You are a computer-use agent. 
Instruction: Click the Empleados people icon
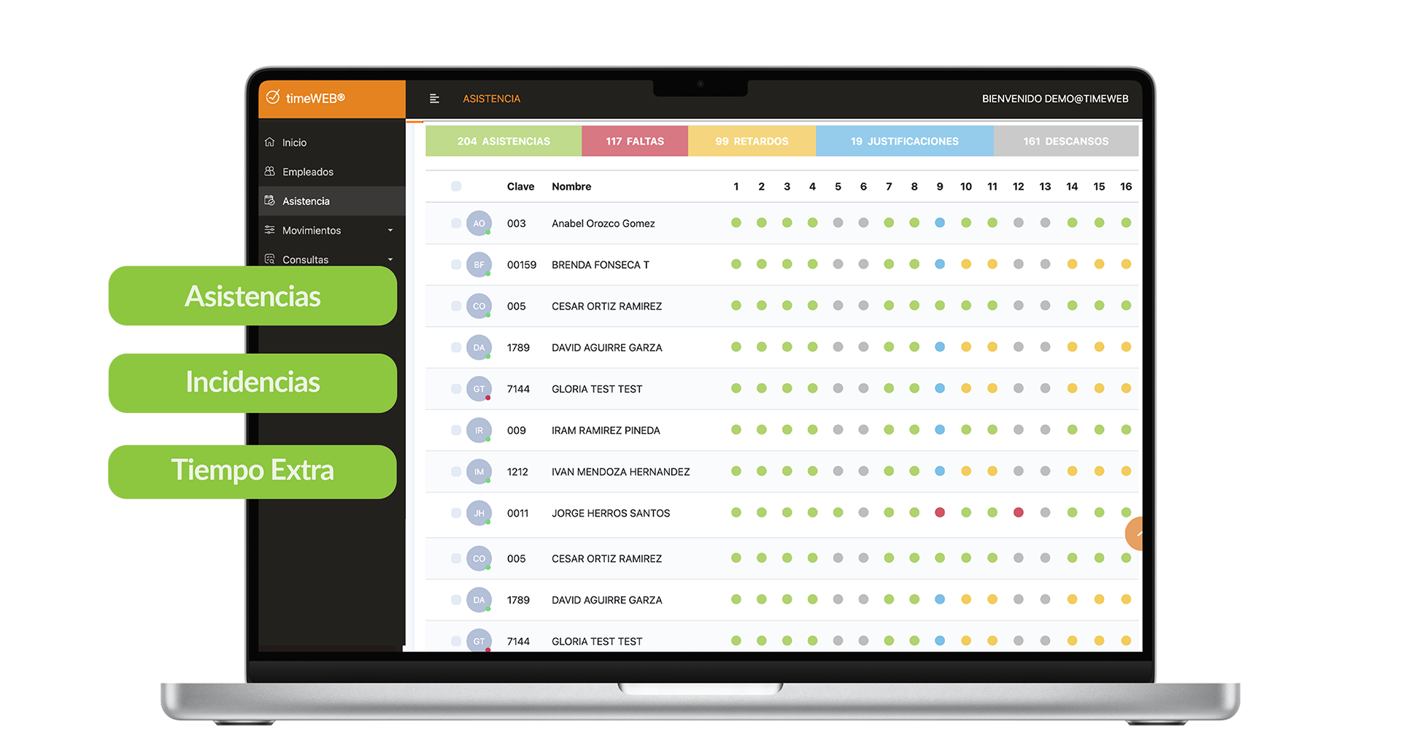(x=270, y=171)
